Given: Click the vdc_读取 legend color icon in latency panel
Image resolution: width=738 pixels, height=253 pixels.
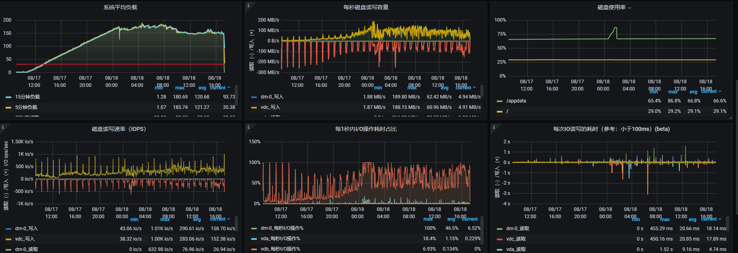Looking at the screenshot, I should 500,239.
